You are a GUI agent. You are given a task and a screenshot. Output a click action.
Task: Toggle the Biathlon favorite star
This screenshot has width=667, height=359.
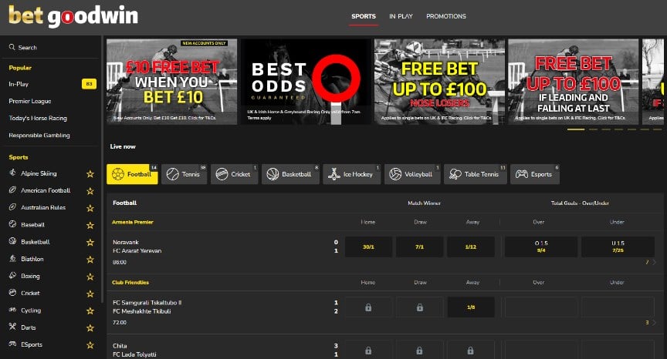click(90, 260)
